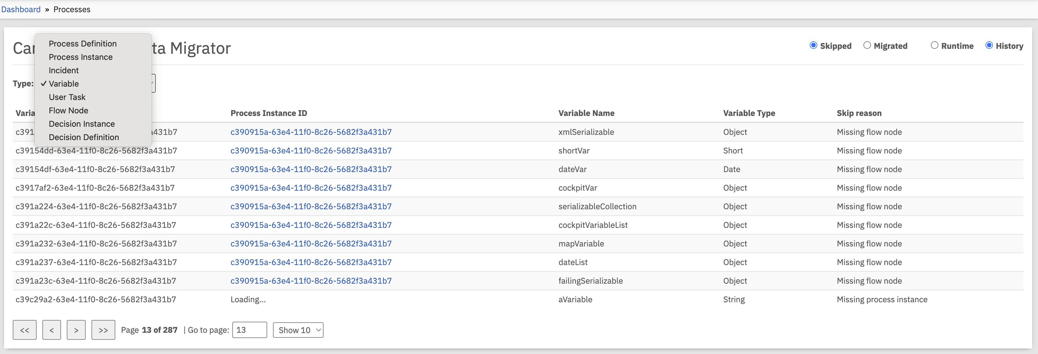Image resolution: width=1038 pixels, height=354 pixels.
Task: Select the Migrated radio button
Action: (867, 46)
